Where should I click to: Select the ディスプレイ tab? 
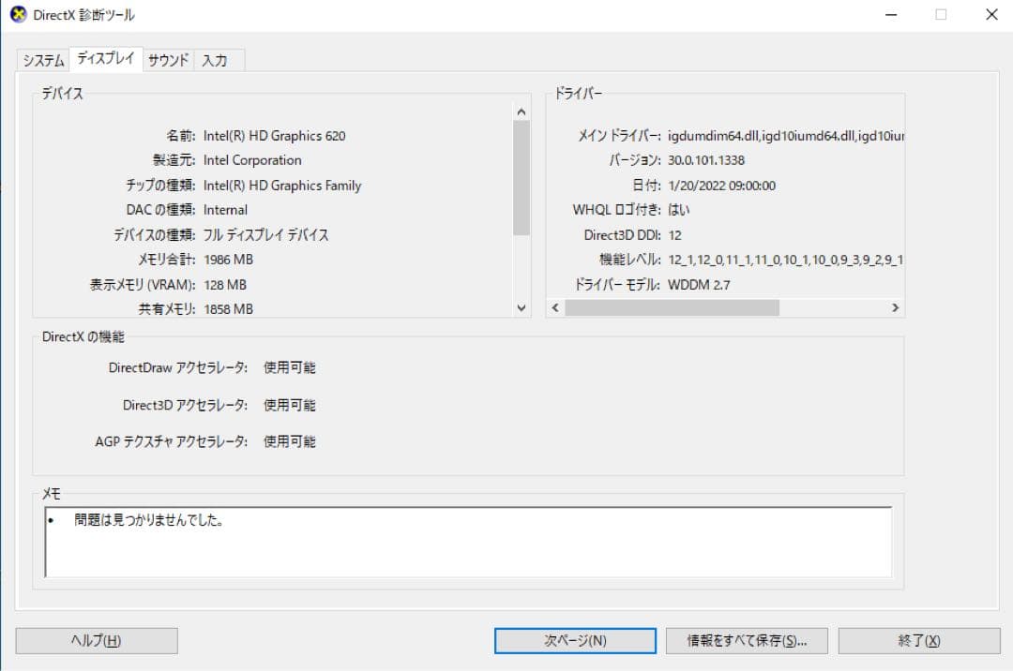click(105, 57)
